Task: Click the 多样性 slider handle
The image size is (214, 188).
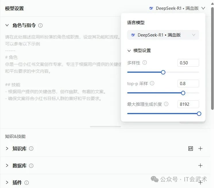Action: click(x=163, y=72)
